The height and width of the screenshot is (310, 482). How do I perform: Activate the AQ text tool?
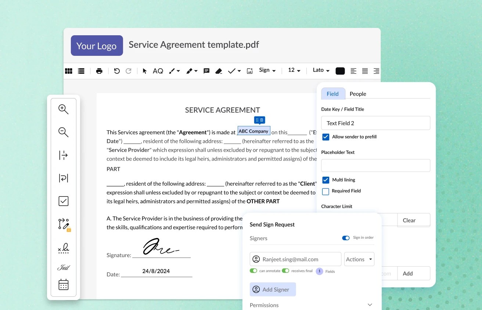pyautogui.click(x=158, y=71)
